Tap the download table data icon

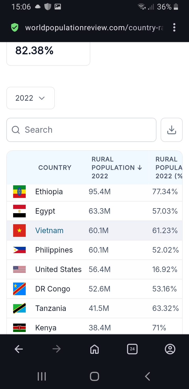point(172,130)
